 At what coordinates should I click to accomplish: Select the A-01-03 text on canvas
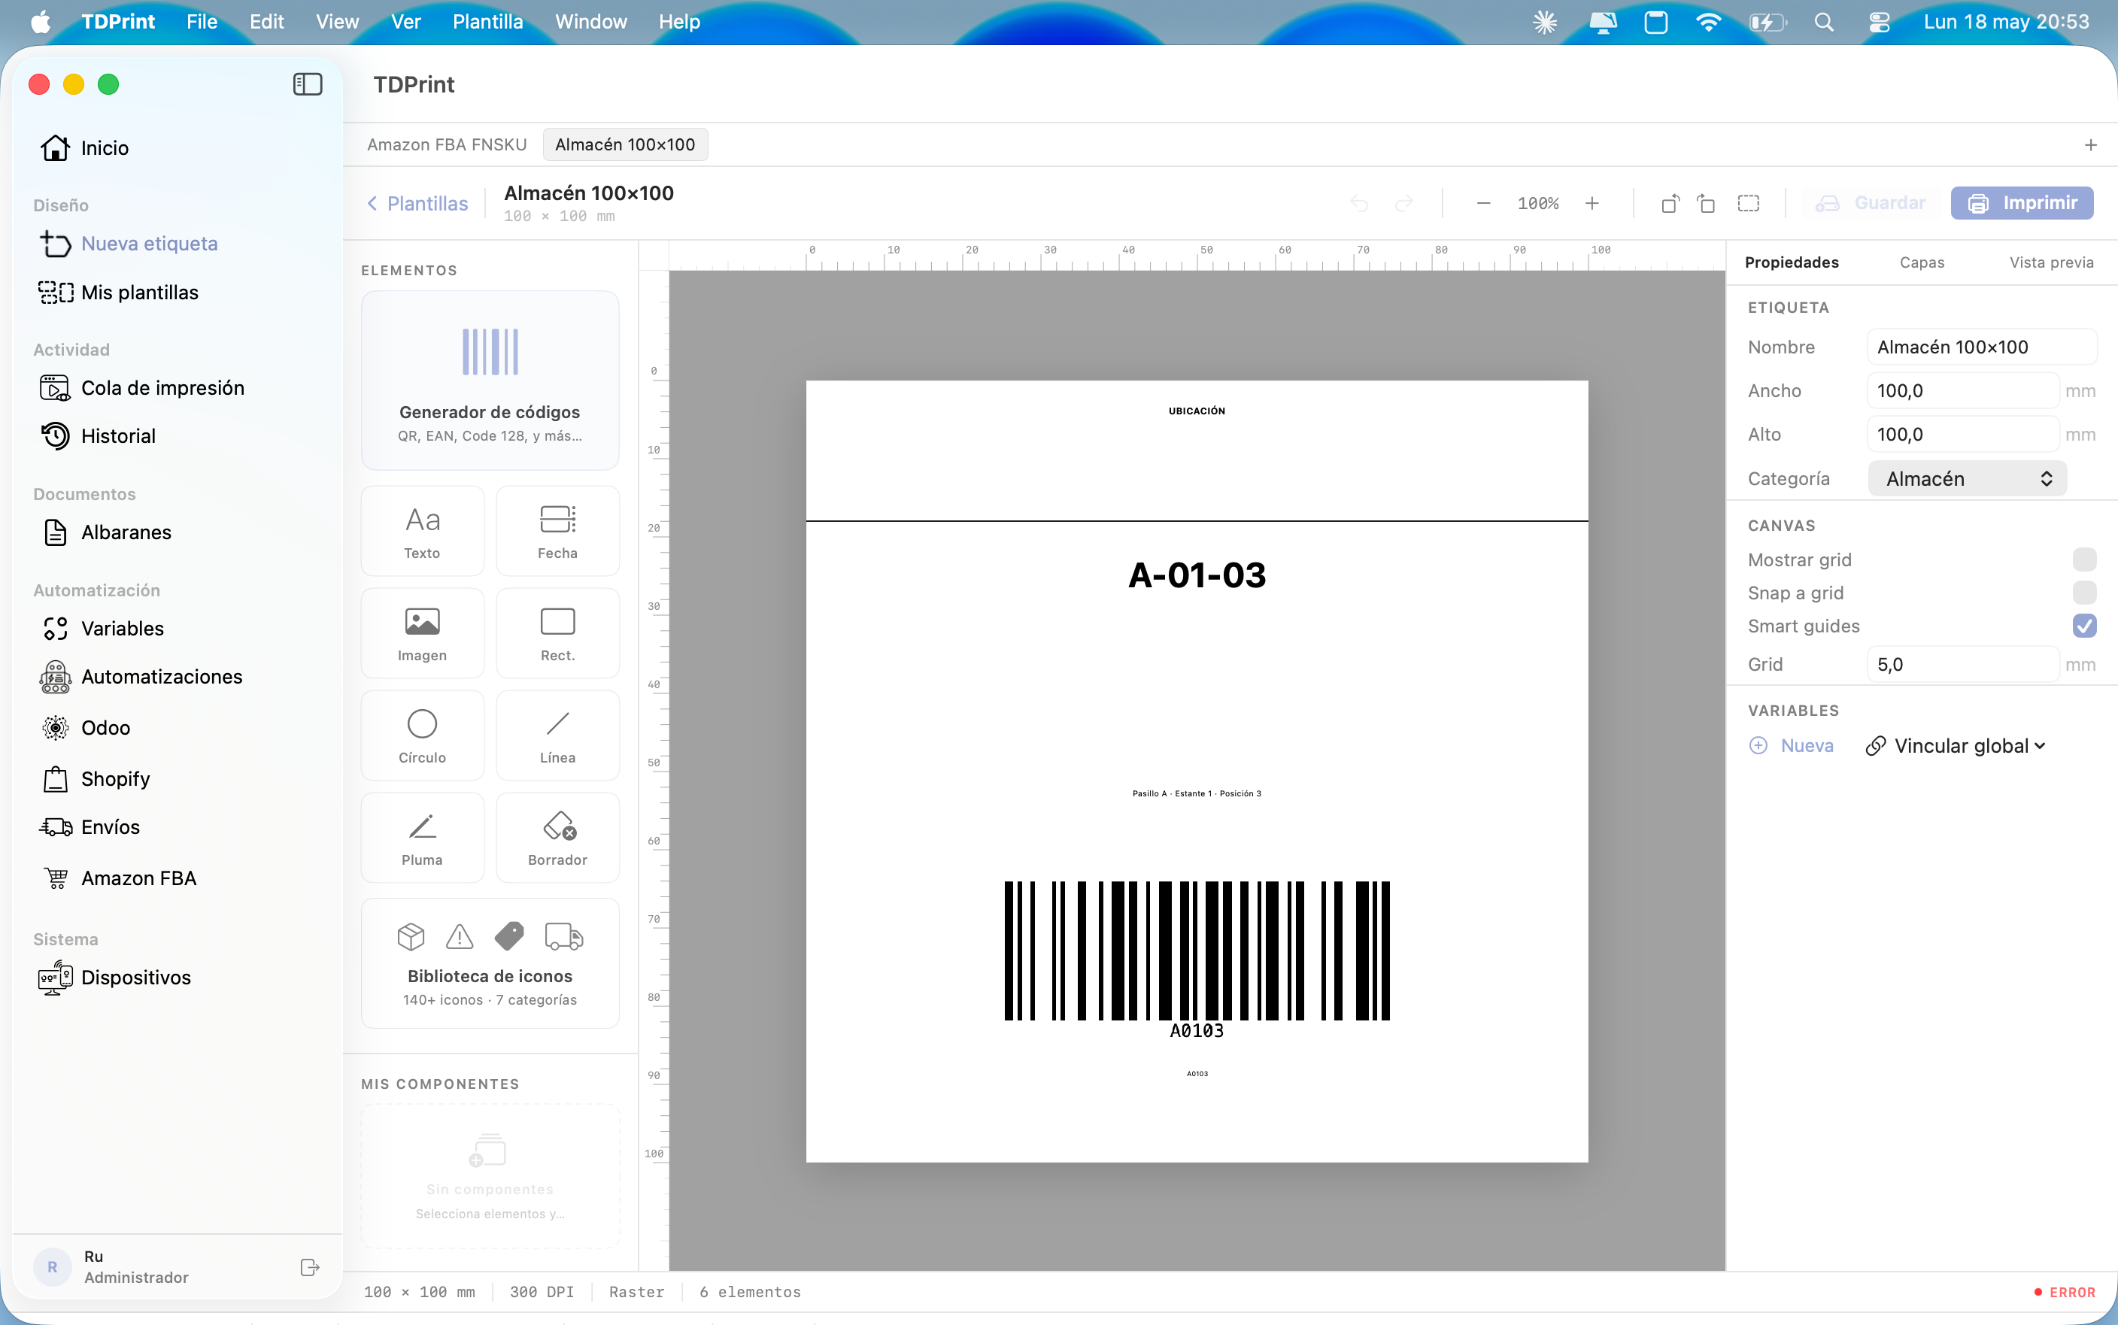(1197, 576)
